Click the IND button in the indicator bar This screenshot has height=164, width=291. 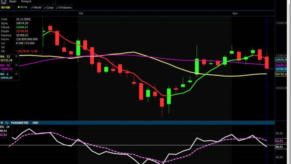click(35, 123)
